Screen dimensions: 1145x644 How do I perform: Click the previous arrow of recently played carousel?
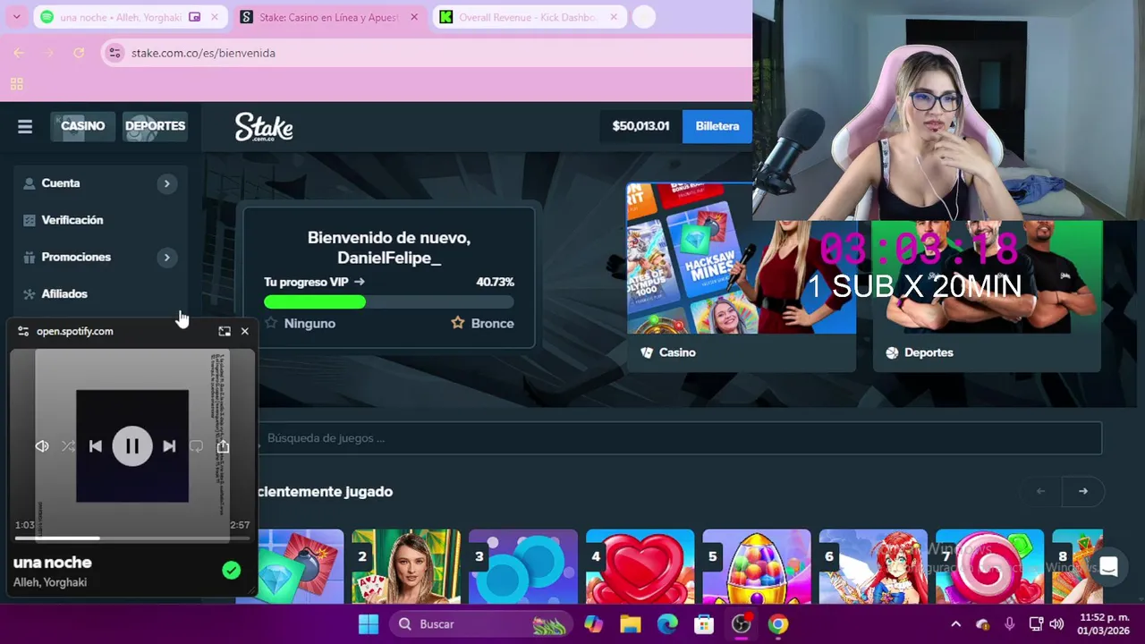tap(1040, 491)
